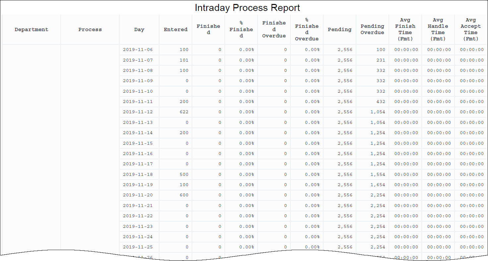Screen dimensions: 488x261
Task: Select the 2019-11-06 day cell
Action: [x=138, y=50]
